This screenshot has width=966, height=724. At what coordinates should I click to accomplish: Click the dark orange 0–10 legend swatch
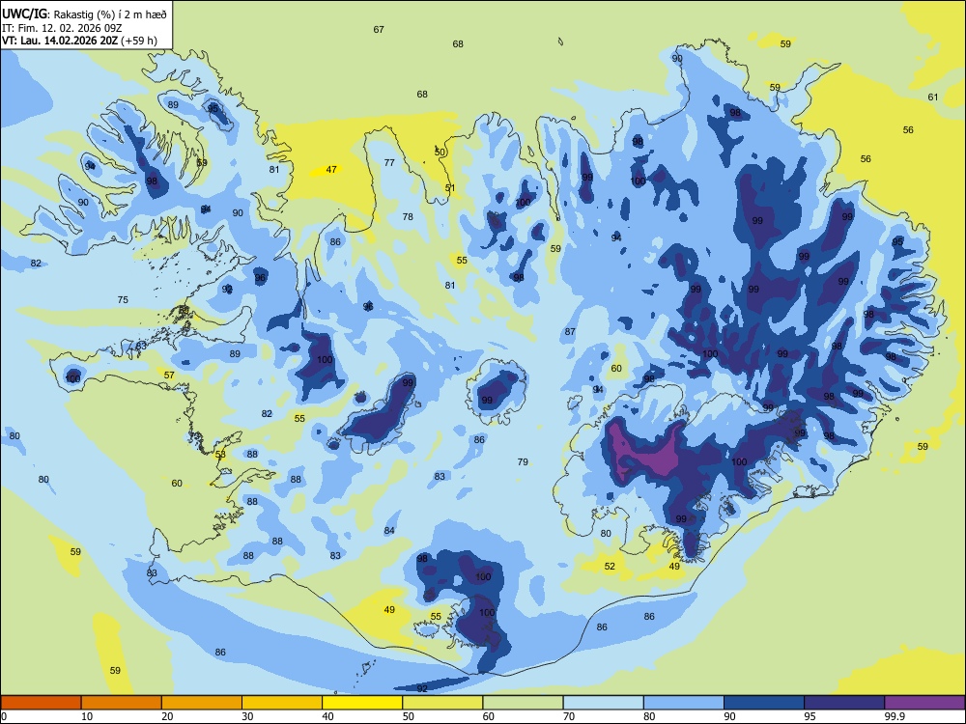(41, 703)
